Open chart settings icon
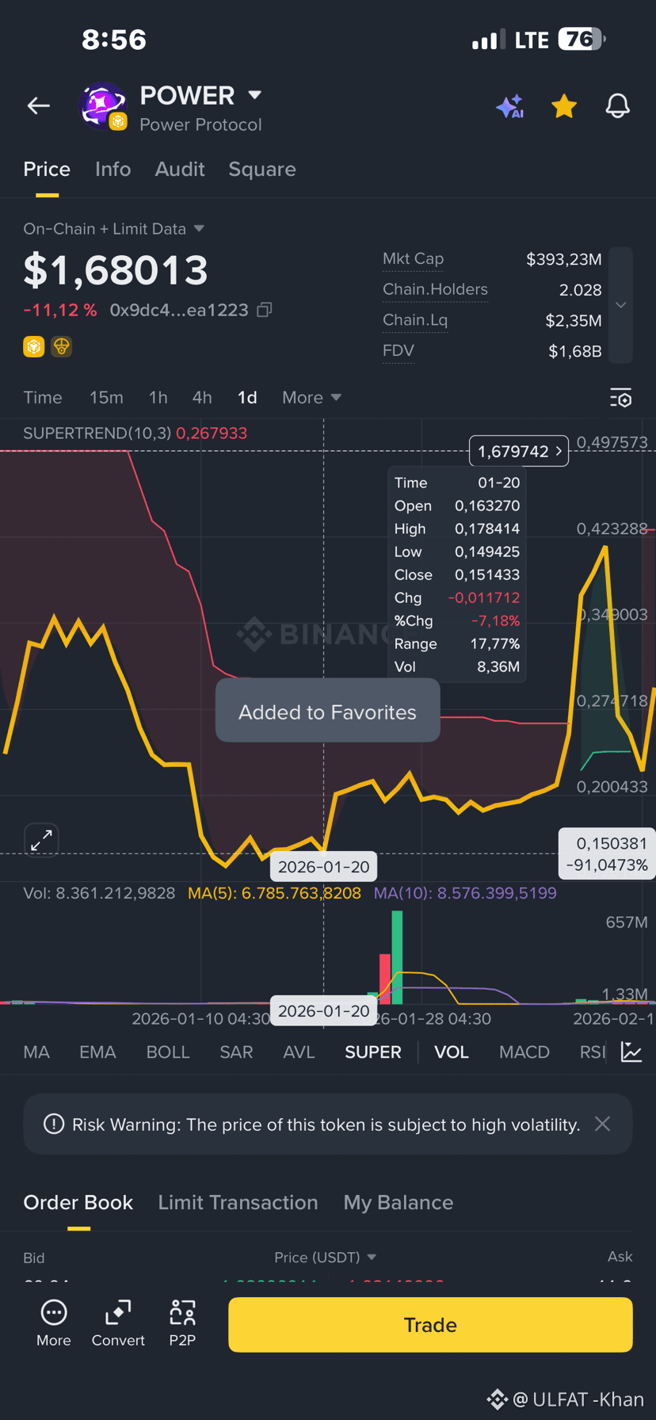656x1420 pixels. click(621, 398)
